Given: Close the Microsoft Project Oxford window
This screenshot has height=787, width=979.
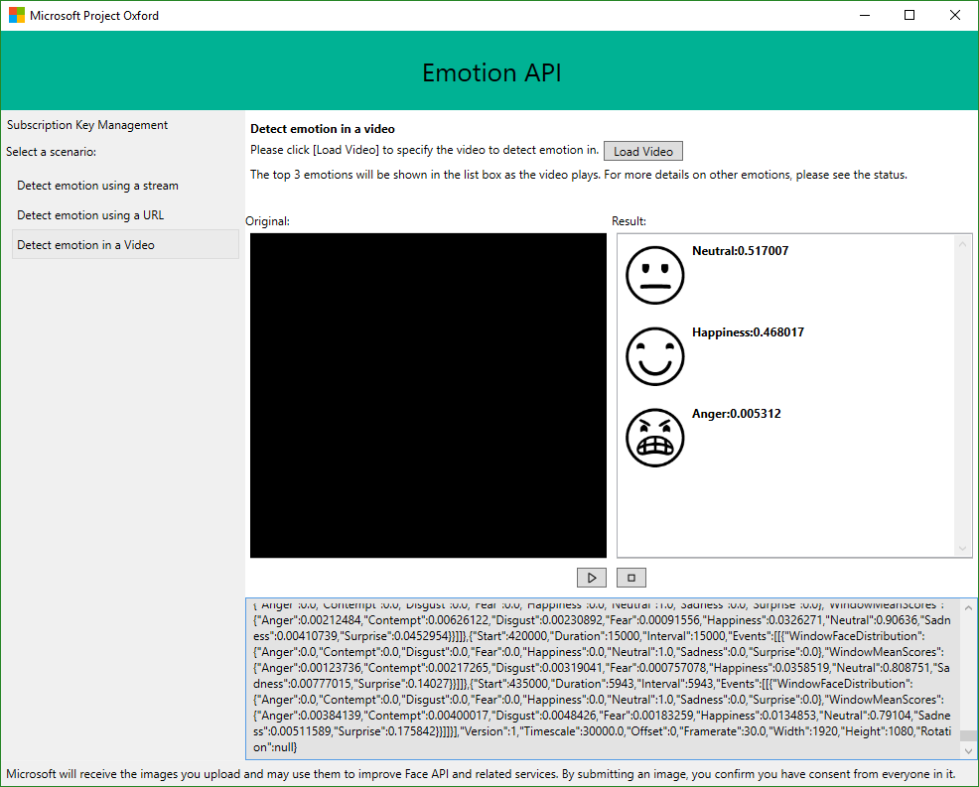Looking at the screenshot, I should (x=954, y=15).
